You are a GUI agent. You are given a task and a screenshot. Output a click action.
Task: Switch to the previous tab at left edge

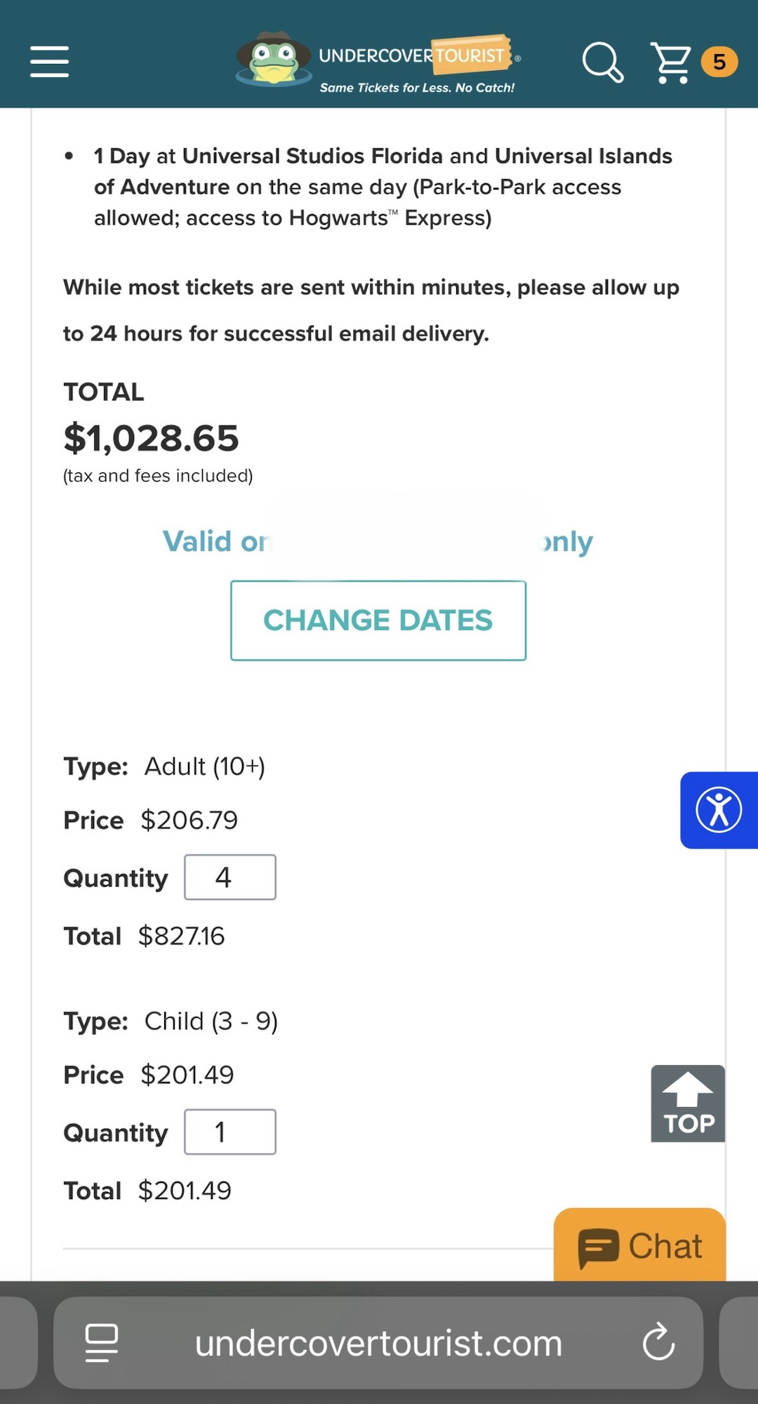pyautogui.click(x=17, y=1342)
